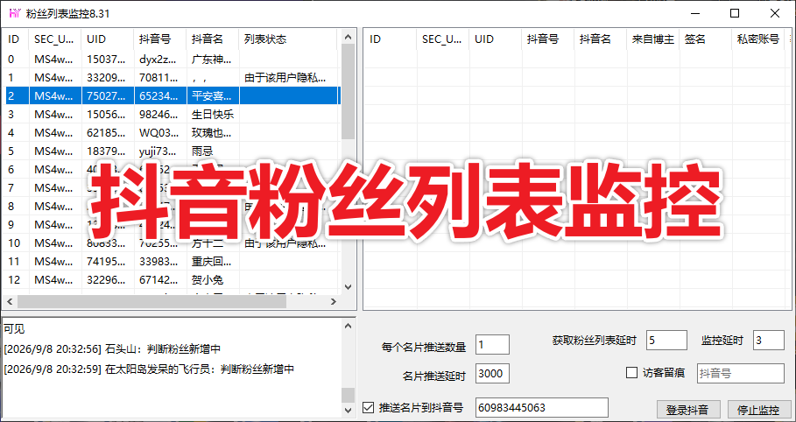Click the right table 抖音名 column header
796x422 pixels.
pos(601,39)
